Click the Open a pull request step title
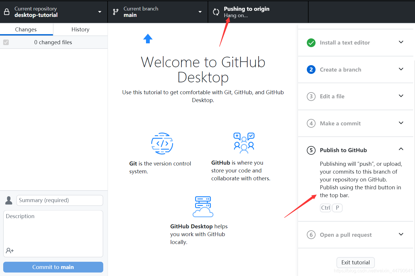This screenshot has width=415, height=276. 346,235
